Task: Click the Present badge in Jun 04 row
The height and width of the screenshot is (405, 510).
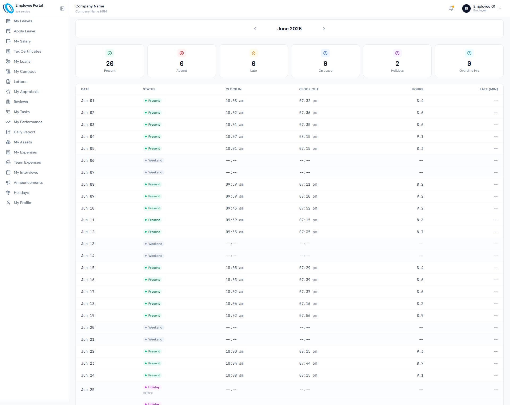Action: pyautogui.click(x=152, y=137)
